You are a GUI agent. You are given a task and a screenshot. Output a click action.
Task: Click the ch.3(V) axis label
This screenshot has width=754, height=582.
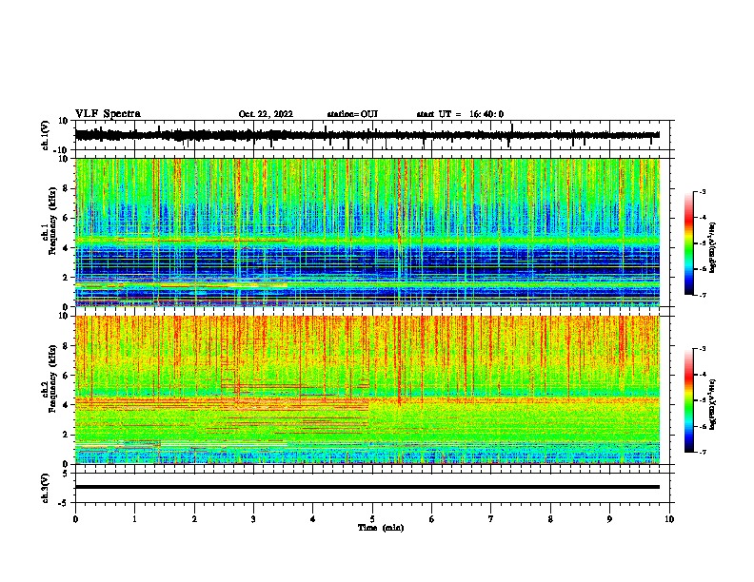[x=46, y=488]
